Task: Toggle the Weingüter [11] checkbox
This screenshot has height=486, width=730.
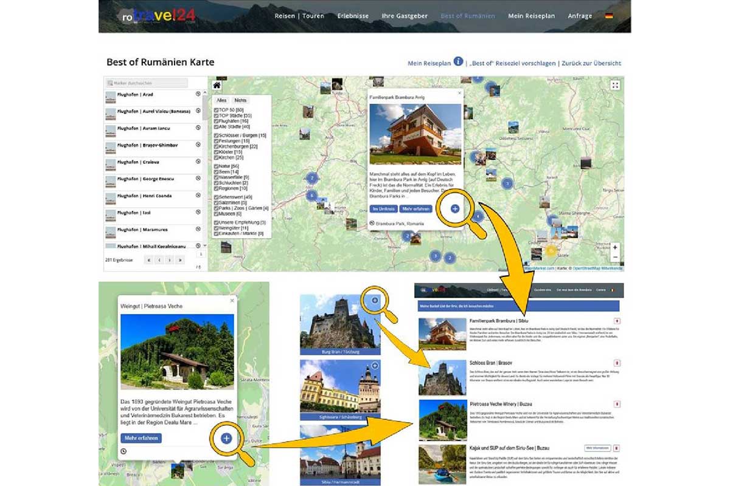Action: coord(217,228)
